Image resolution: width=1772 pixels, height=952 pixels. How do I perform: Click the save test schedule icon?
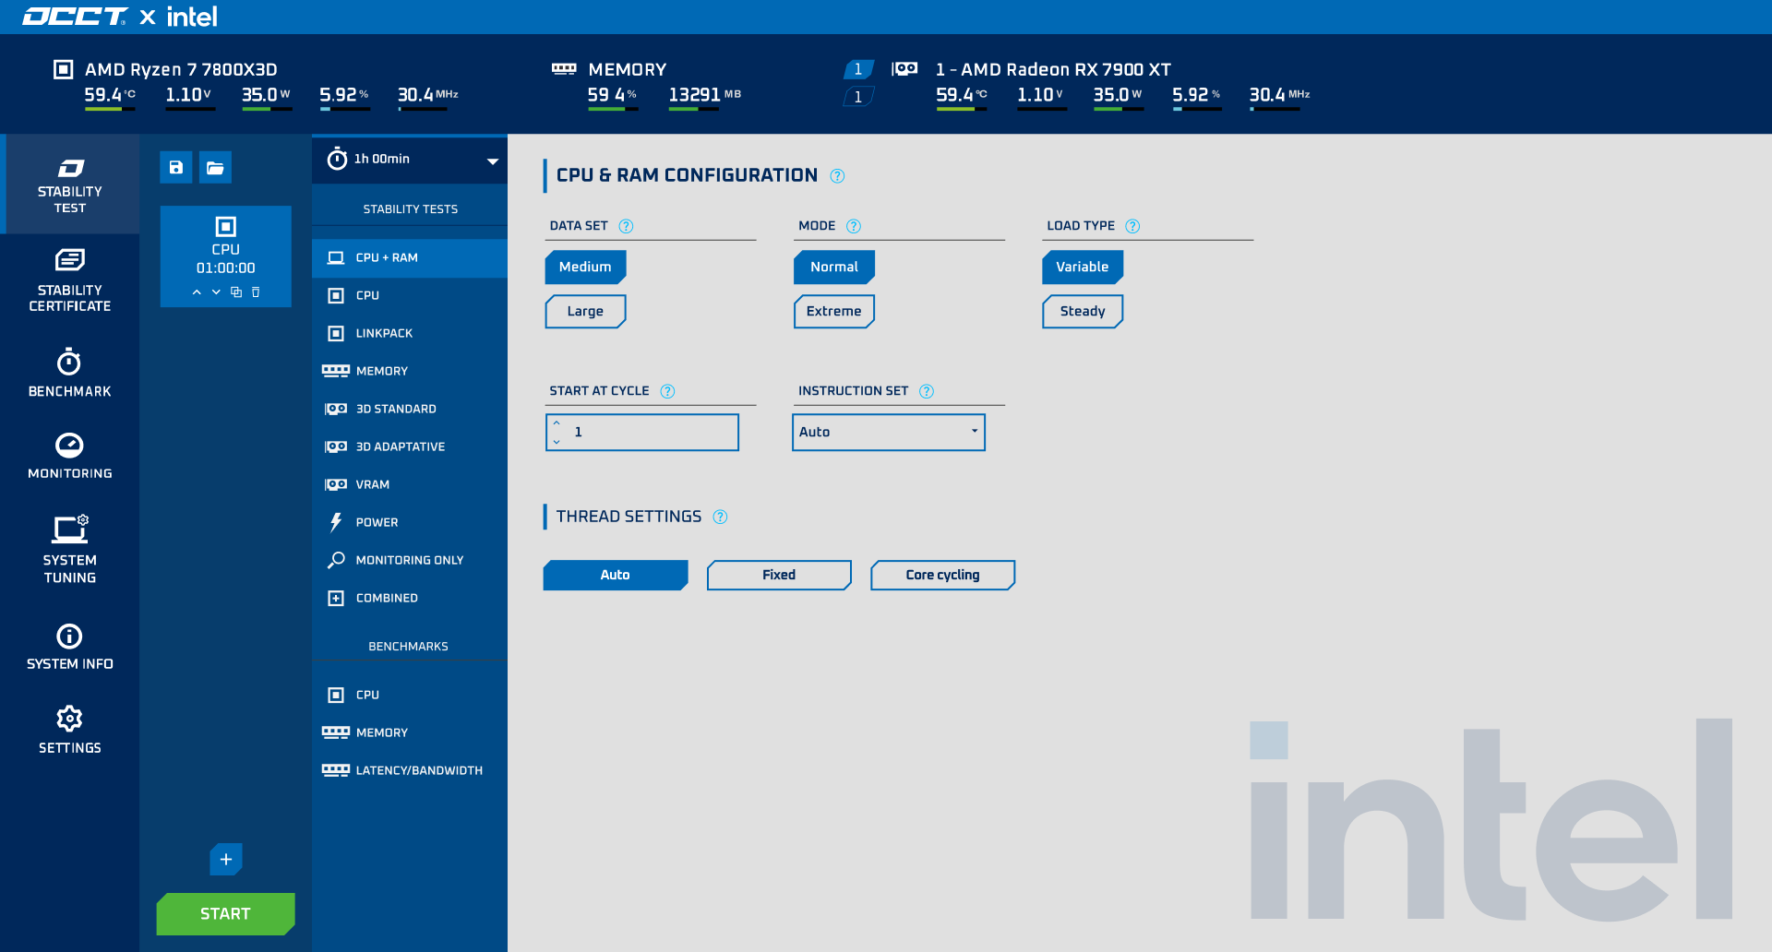point(176,167)
